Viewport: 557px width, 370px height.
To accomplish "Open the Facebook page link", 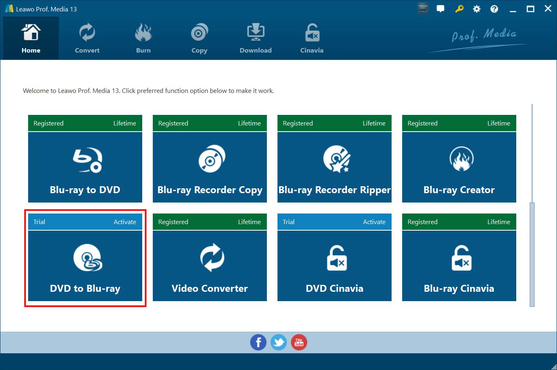I will pos(258,342).
